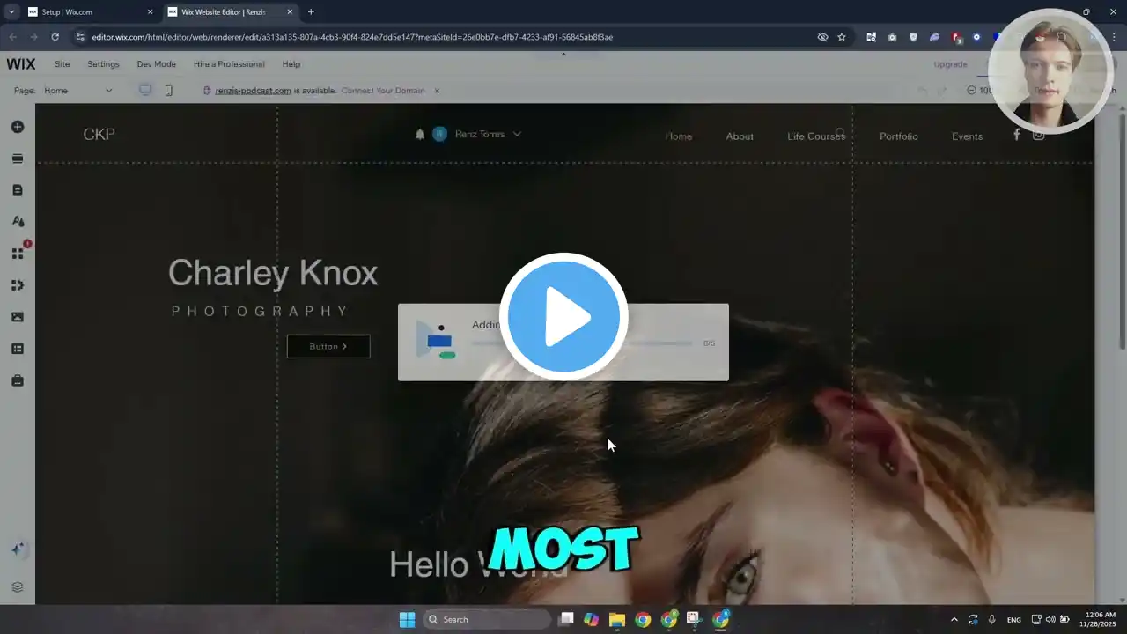Open the Layers panel icon

(18, 587)
